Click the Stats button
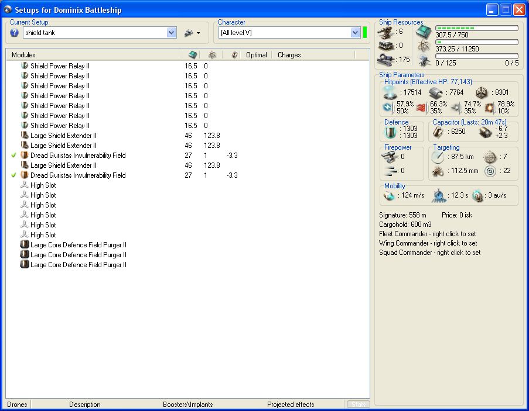Screen dimensions: 529x411 tap(359, 404)
